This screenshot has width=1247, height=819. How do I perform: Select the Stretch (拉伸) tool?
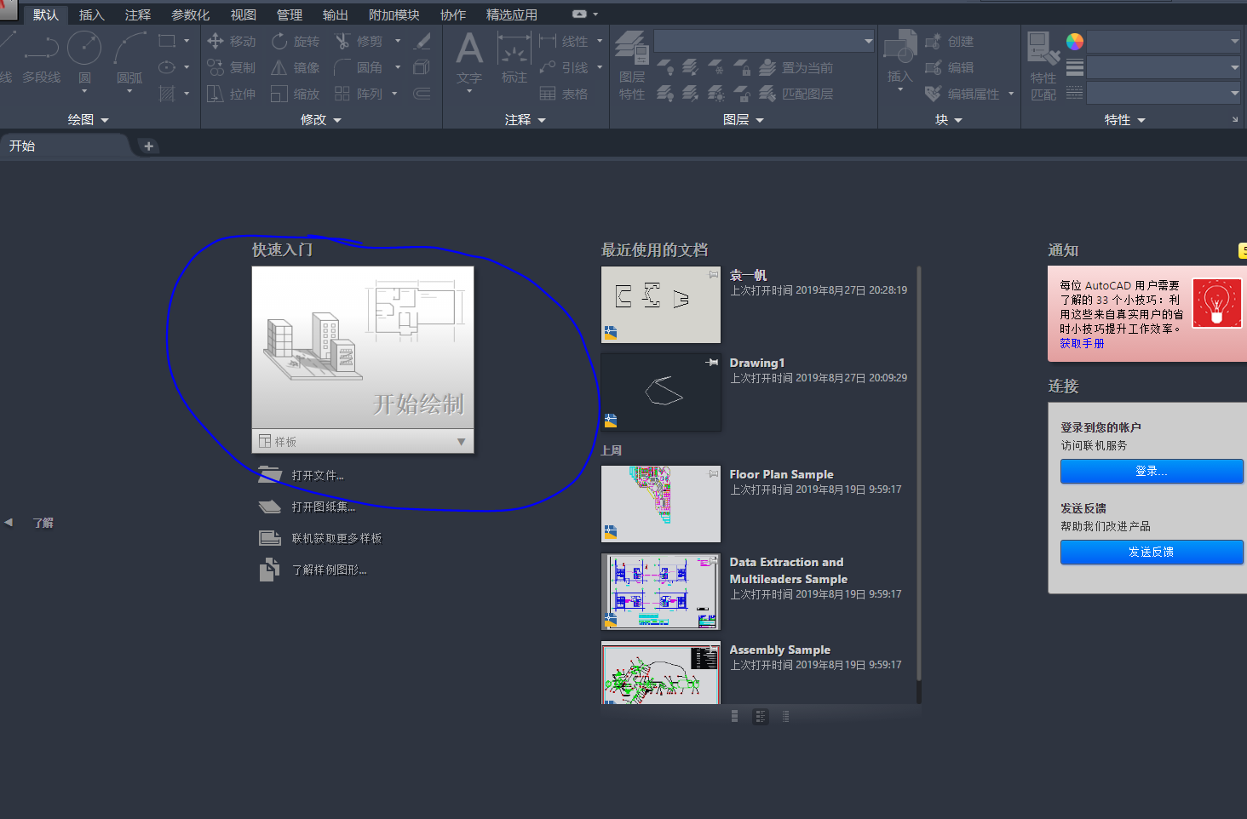click(230, 94)
